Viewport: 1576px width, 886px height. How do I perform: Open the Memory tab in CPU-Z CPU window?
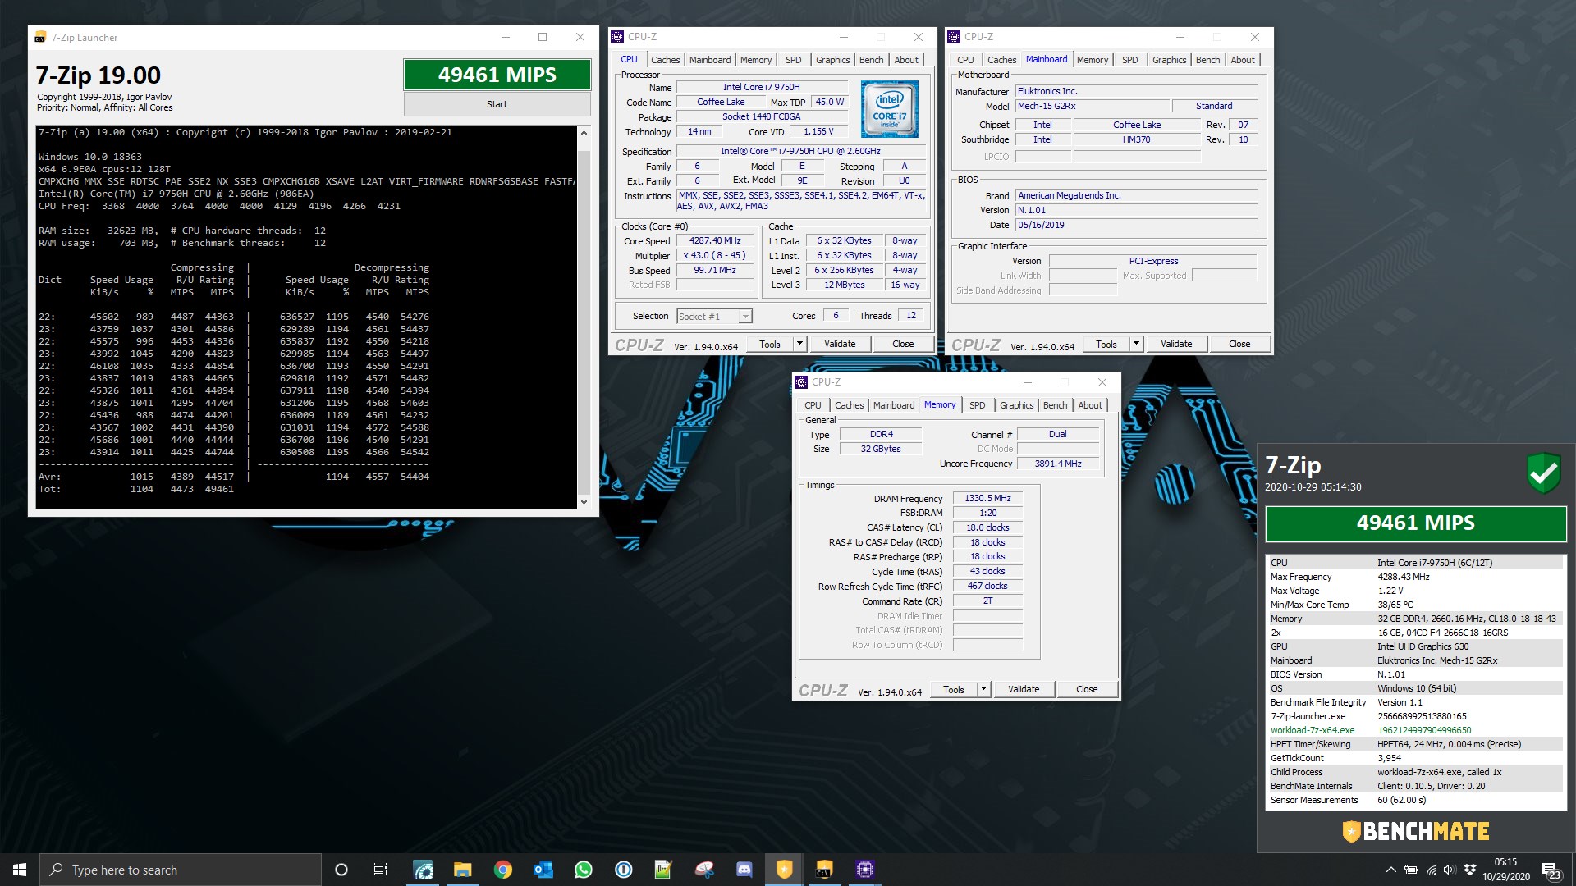pos(755,60)
